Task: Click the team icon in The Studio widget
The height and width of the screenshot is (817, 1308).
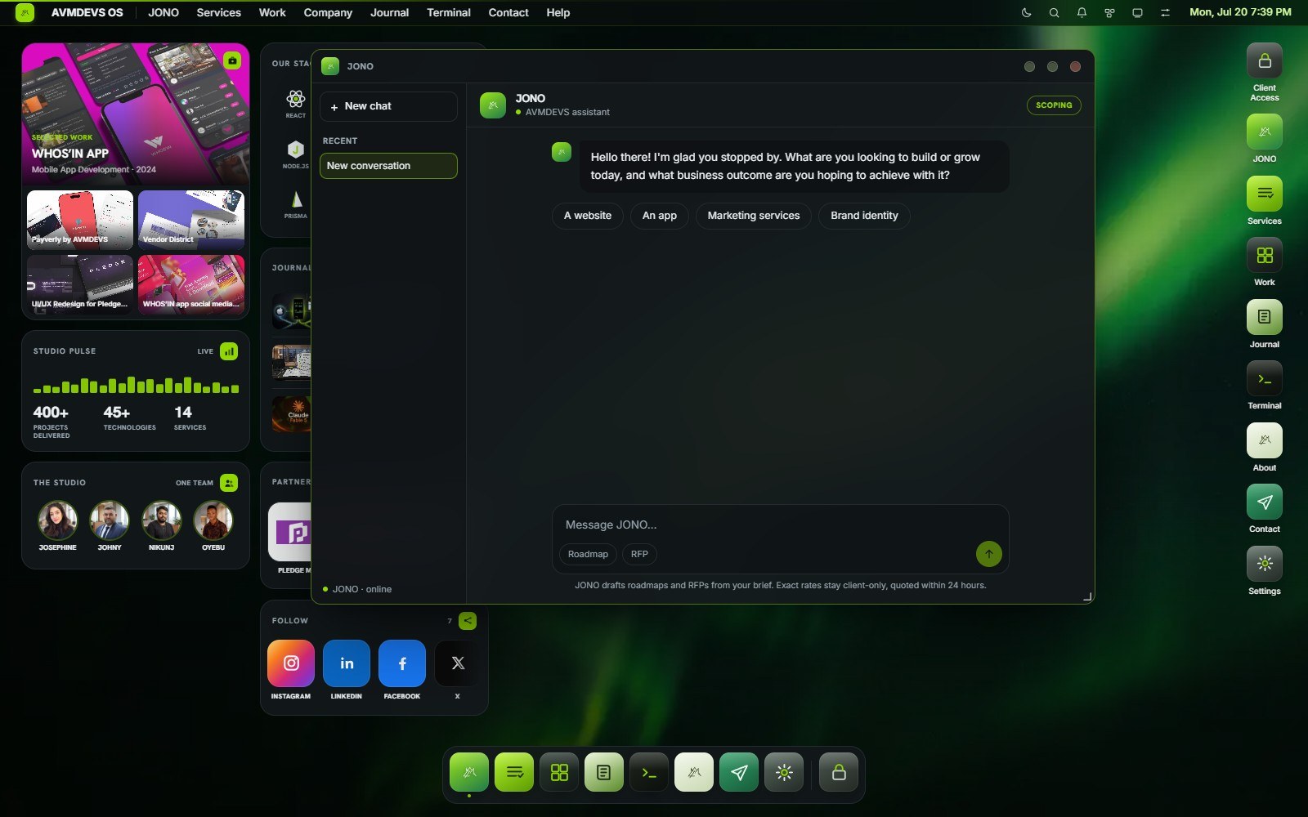Action: (229, 483)
